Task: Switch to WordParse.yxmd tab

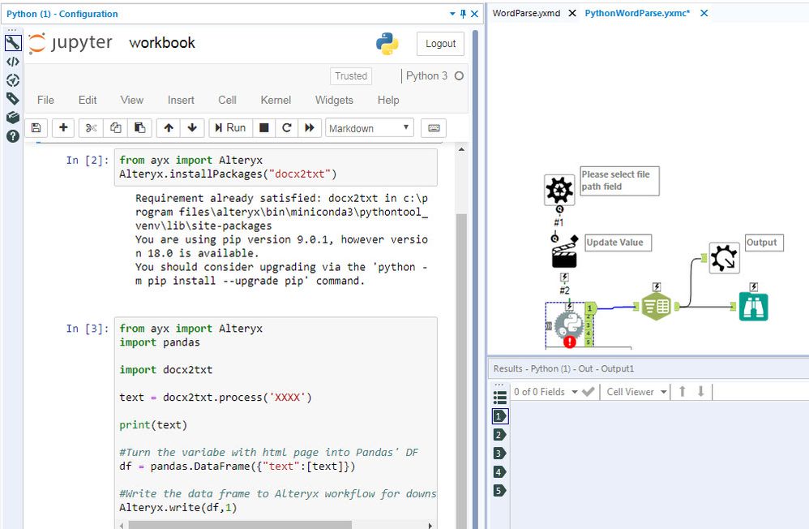Action: (526, 13)
